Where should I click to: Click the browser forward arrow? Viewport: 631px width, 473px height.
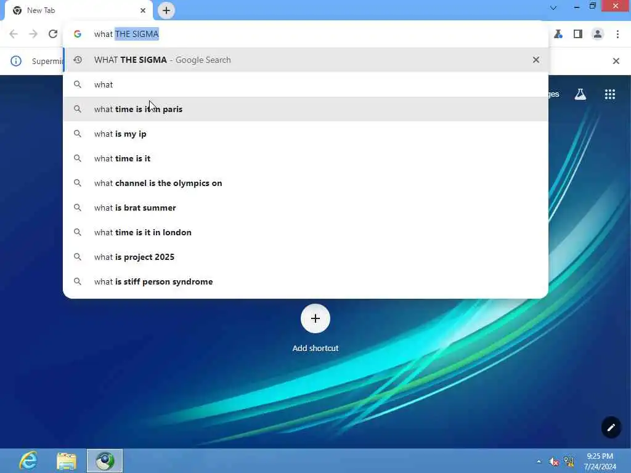[x=33, y=34]
